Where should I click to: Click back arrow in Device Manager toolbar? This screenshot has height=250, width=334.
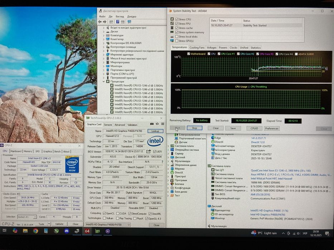[100, 22]
